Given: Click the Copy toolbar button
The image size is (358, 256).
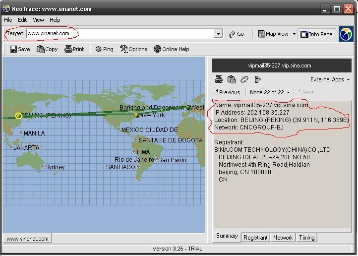Looking at the screenshot, I should [x=47, y=49].
